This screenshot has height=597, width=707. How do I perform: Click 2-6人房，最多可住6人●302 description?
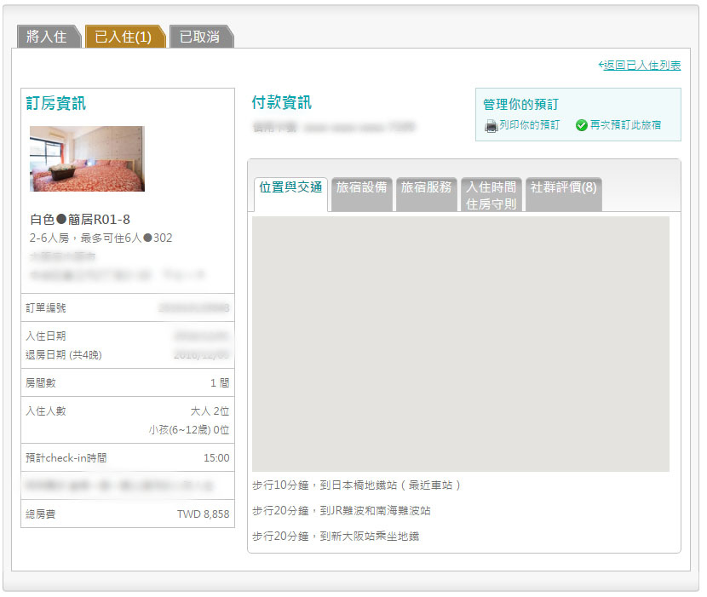[x=101, y=238]
